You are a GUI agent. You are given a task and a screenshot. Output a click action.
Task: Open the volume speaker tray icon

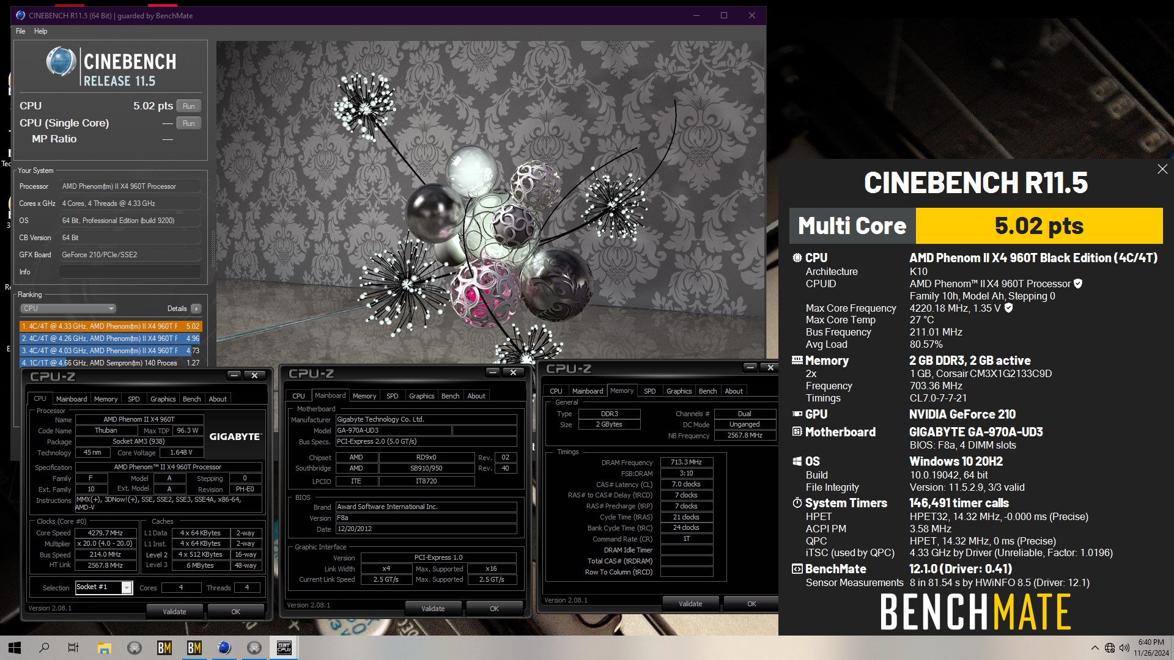tap(1124, 648)
